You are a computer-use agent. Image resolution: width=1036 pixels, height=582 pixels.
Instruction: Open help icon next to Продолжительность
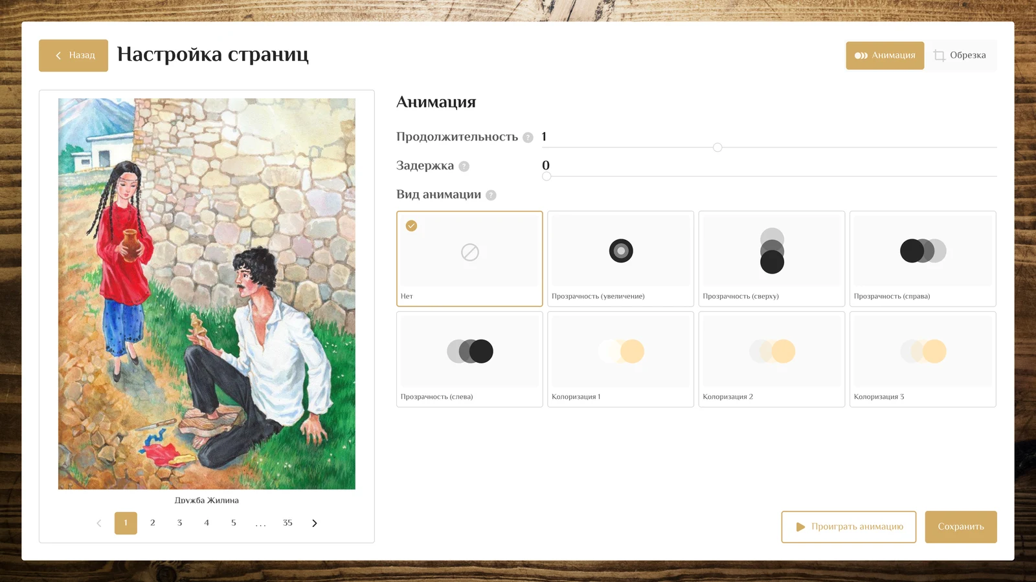tap(528, 137)
